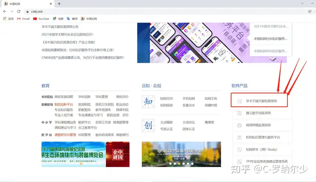Select banner item 中国知网社科知识服务…

coord(271,39)
